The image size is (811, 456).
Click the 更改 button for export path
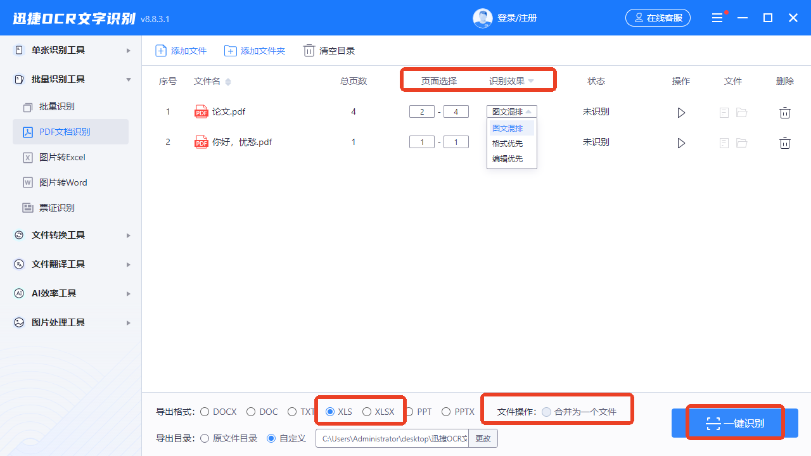(483, 438)
